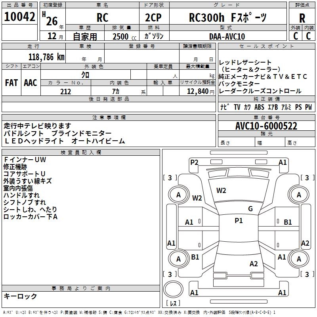Click the evaluation score R

click(302, 18)
